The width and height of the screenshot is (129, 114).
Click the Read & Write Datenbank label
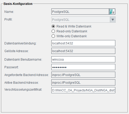tap(74, 26)
